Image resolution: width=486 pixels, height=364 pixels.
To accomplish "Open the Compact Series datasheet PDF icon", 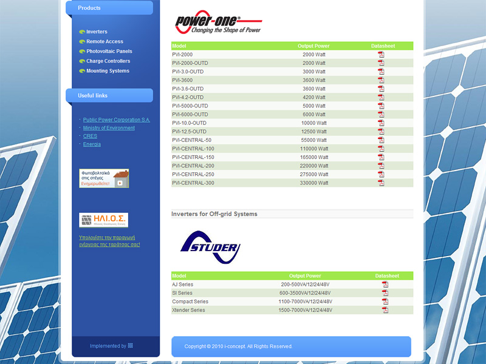I will click(x=385, y=302).
